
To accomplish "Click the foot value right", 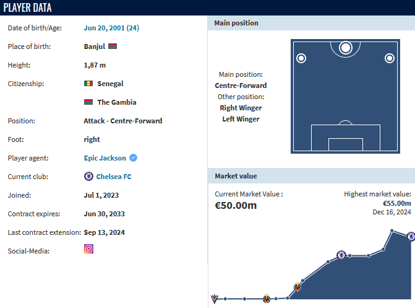I will (92, 139).
